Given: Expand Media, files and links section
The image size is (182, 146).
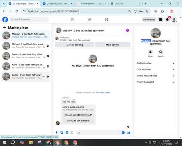Looking at the screenshot, I should tap(155, 76).
